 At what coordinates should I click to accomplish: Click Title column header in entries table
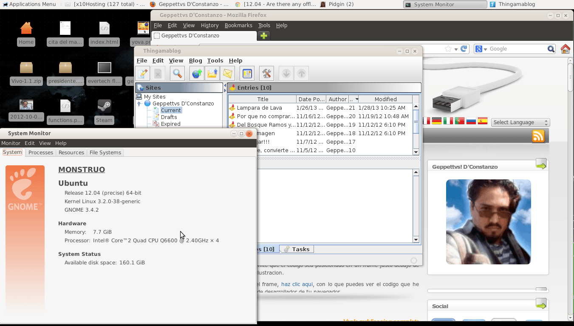(x=263, y=99)
